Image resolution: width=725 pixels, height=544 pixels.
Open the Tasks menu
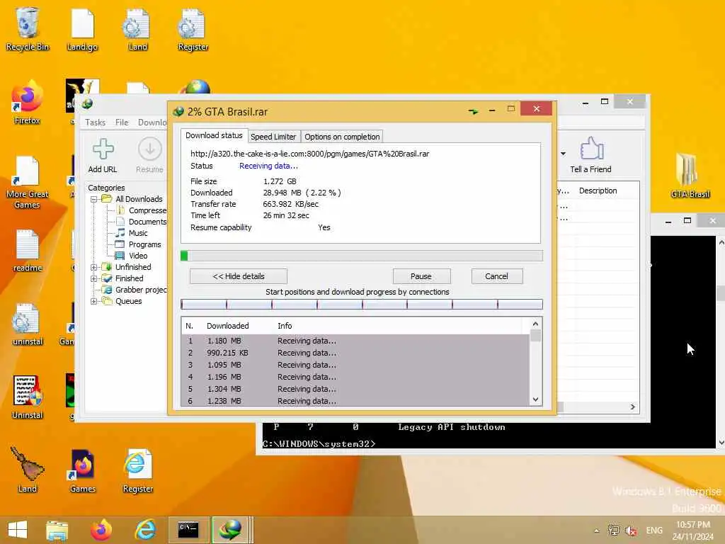tap(96, 123)
